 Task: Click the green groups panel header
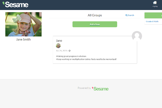point(153,15)
